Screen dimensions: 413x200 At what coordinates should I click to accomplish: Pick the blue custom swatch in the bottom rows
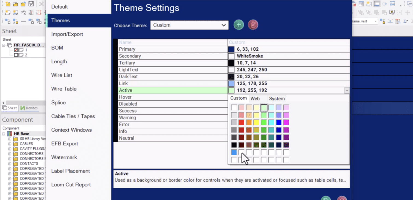(234, 152)
